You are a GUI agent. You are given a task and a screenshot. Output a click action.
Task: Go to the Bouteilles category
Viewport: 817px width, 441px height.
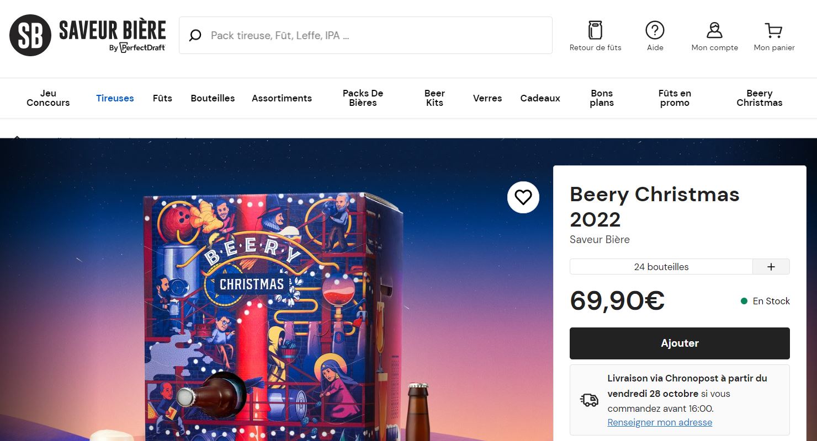[x=213, y=98]
